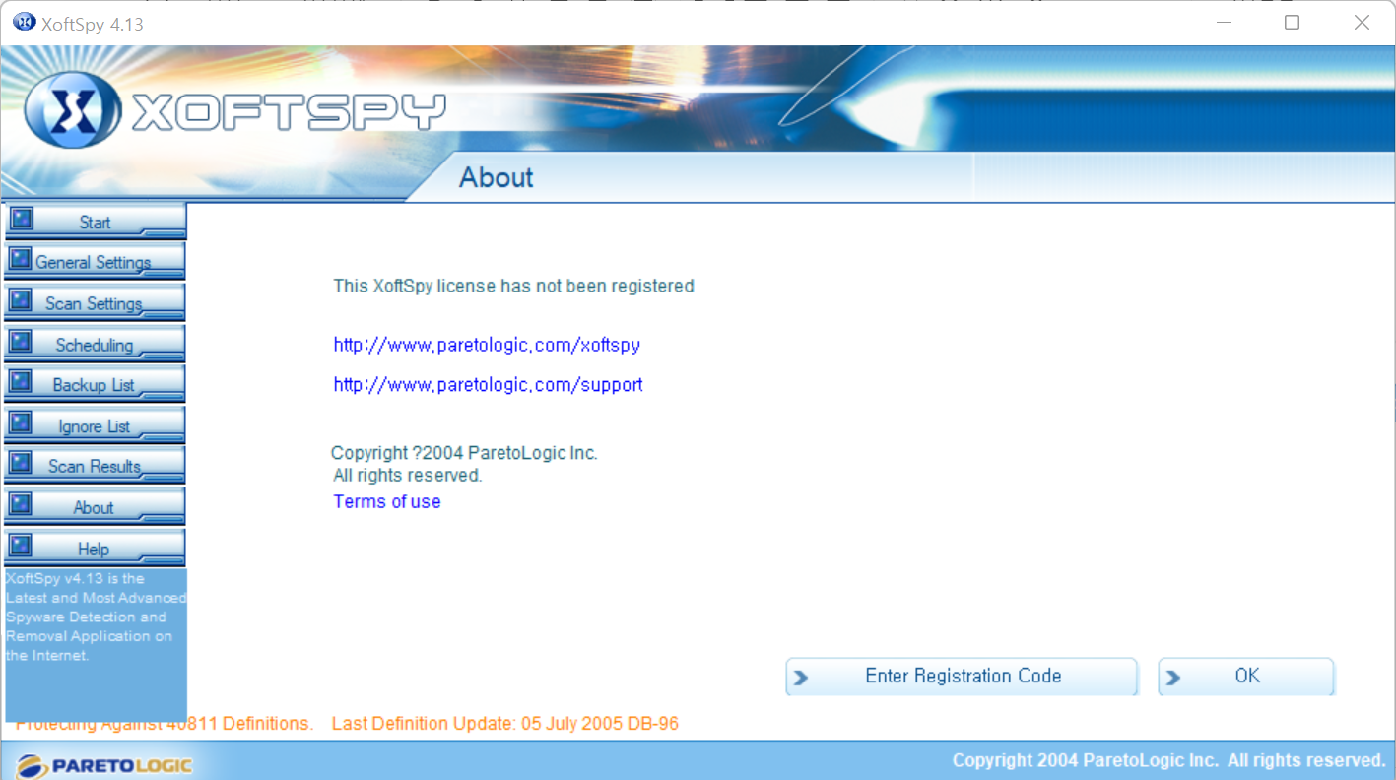
Task: Click the footer copyright notice
Action: pos(1169,760)
